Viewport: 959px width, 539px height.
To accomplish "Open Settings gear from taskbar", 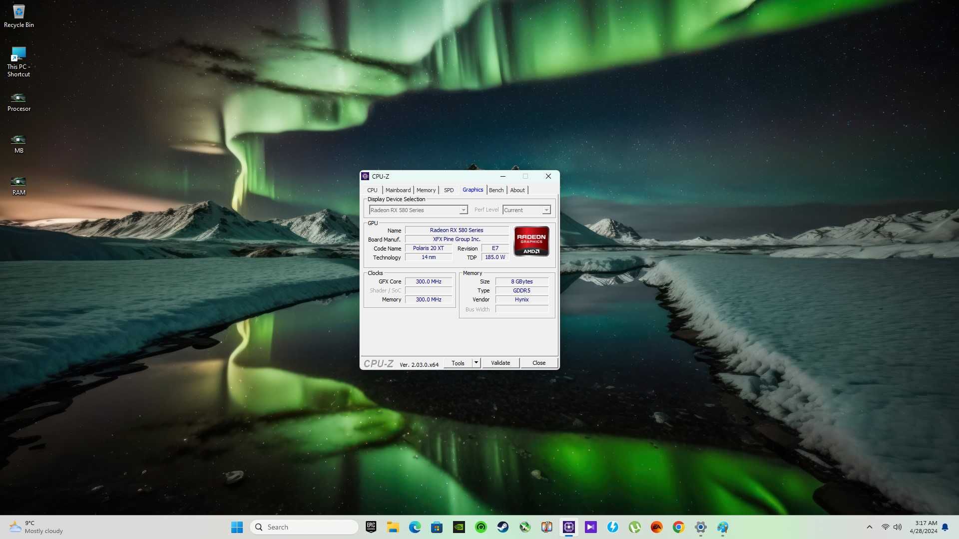I will click(700, 527).
